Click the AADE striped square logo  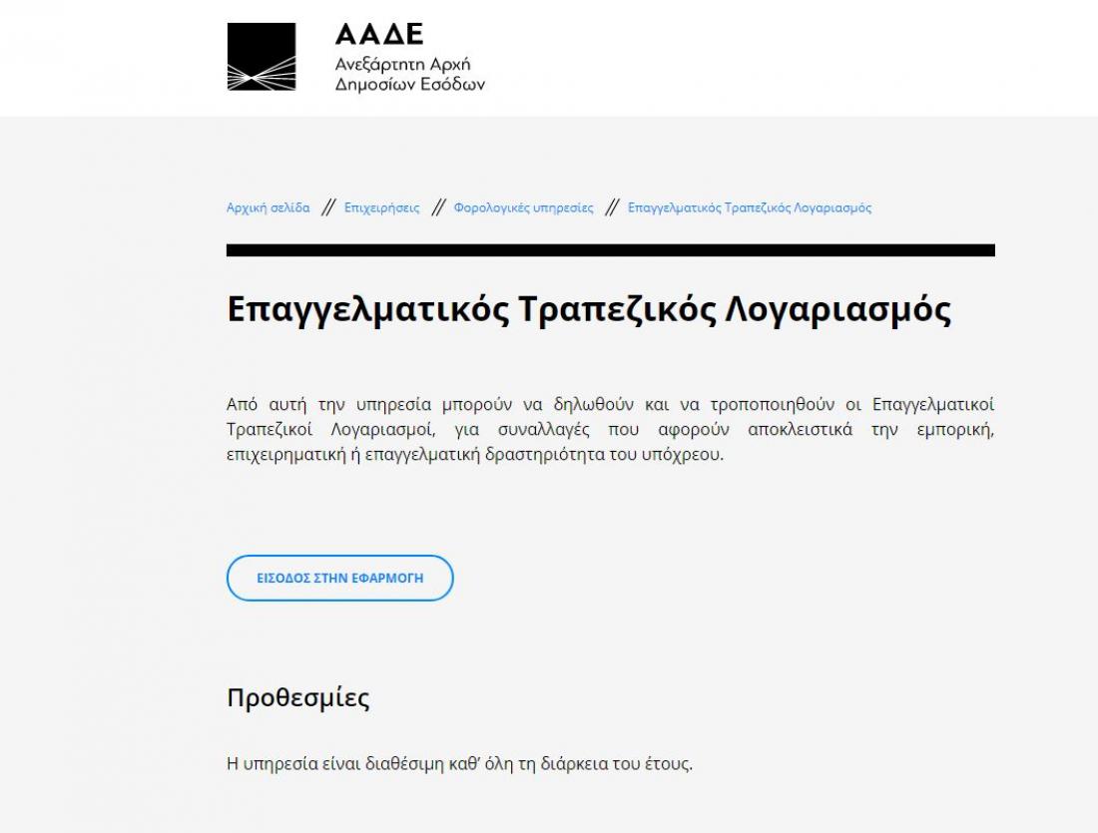coord(262,57)
